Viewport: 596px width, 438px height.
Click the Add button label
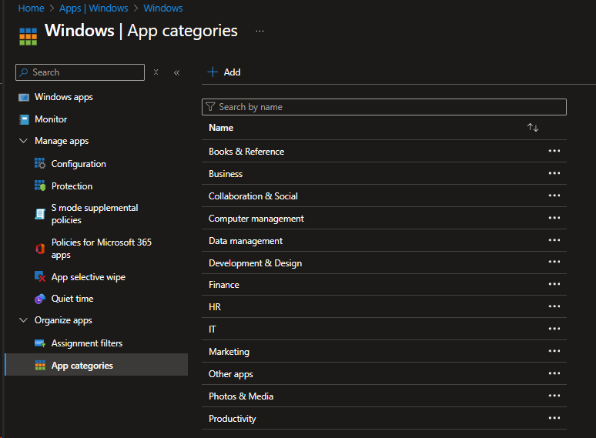pos(232,72)
